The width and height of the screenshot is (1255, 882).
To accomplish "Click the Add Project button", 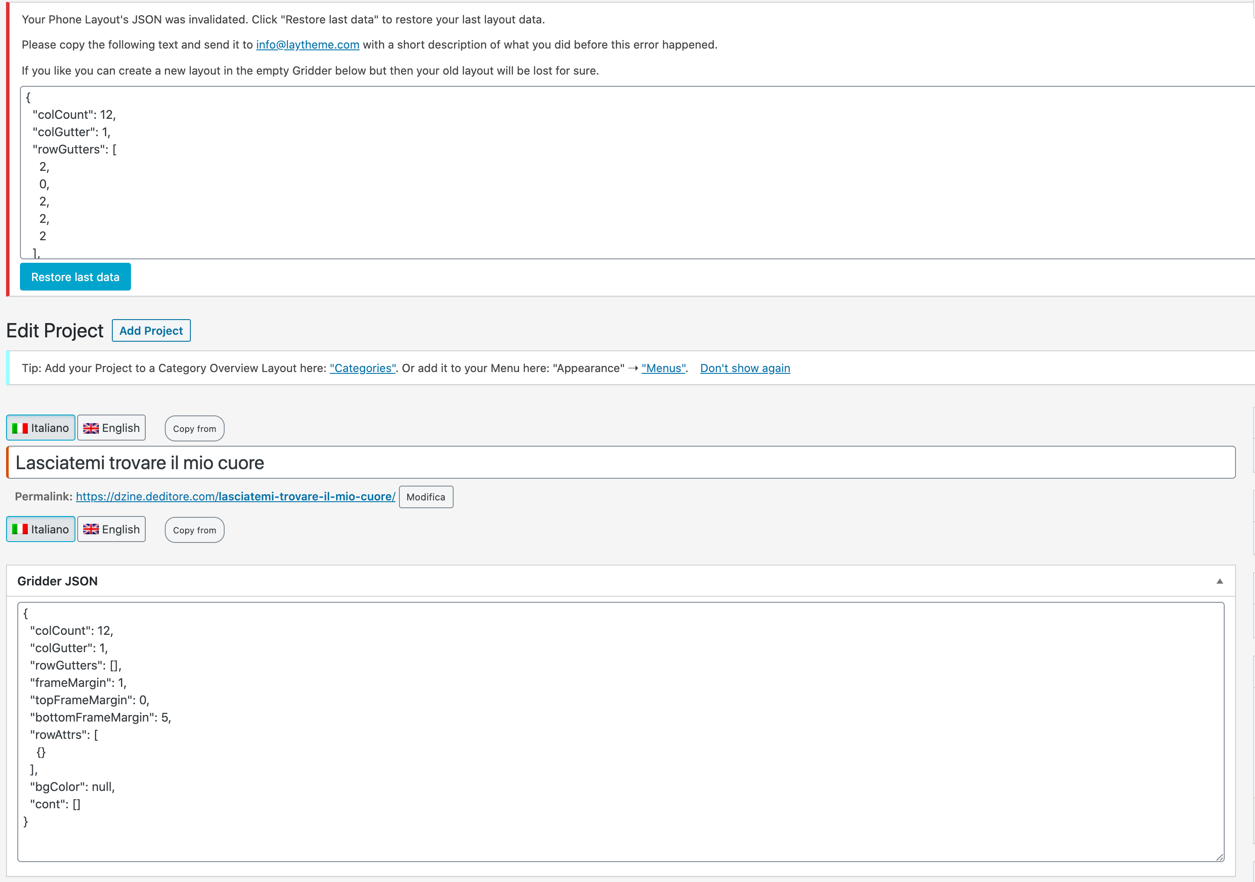I will pyautogui.click(x=151, y=330).
